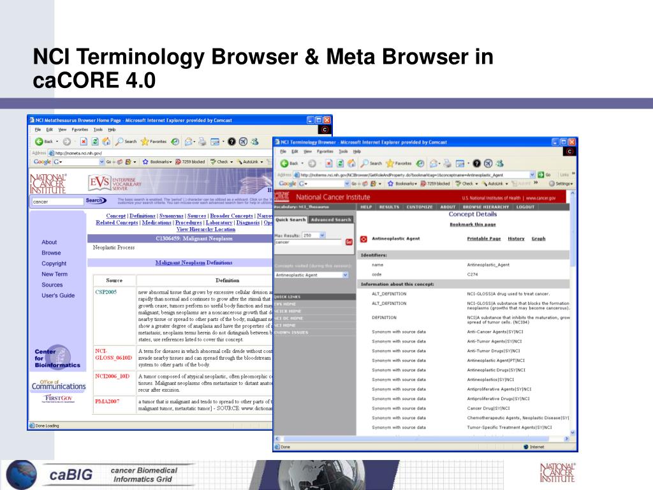Click Mail icon in Terminology Browser toolbar
Image resolution: width=653 pixels, height=490 pixels.
[434, 163]
